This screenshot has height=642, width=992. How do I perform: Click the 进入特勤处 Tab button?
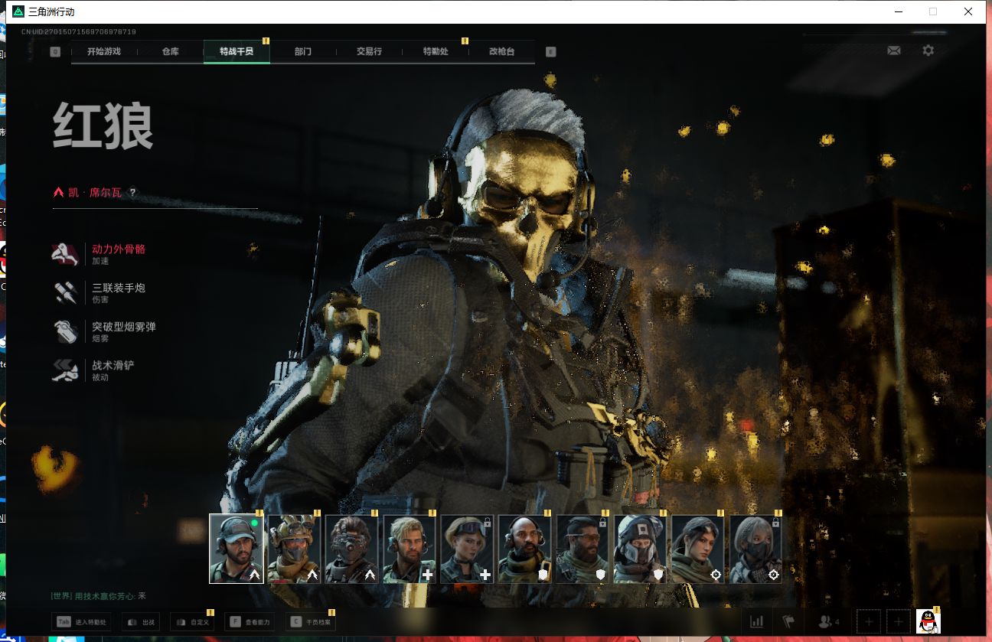[81, 622]
